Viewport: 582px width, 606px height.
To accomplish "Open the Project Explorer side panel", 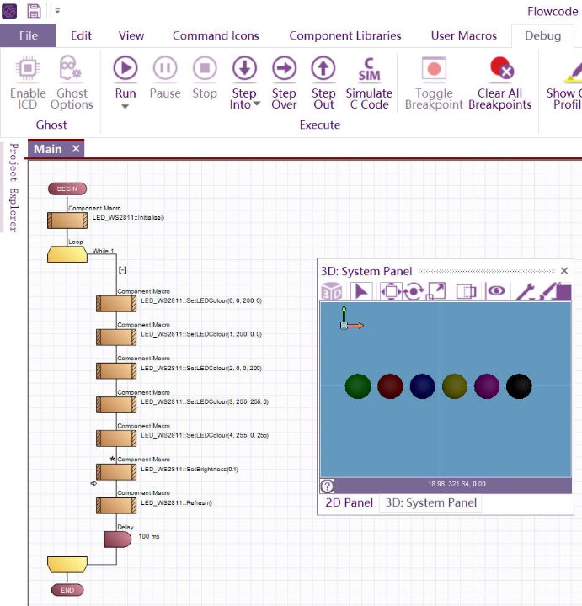I will pos(13,187).
